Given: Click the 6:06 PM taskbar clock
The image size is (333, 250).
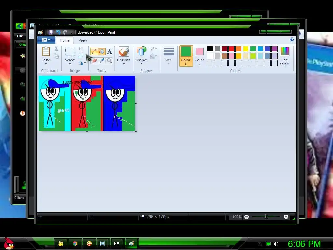Looking at the screenshot, I should pyautogui.click(x=304, y=244).
